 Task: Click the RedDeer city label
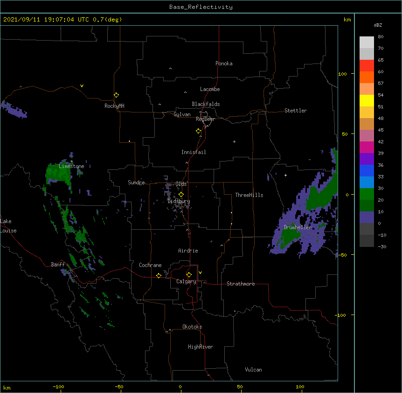point(205,119)
